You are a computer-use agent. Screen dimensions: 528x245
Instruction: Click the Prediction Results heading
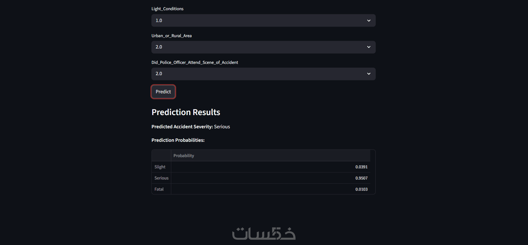click(x=186, y=112)
